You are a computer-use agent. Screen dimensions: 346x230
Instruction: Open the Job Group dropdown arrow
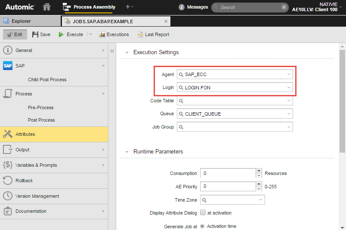point(289,127)
